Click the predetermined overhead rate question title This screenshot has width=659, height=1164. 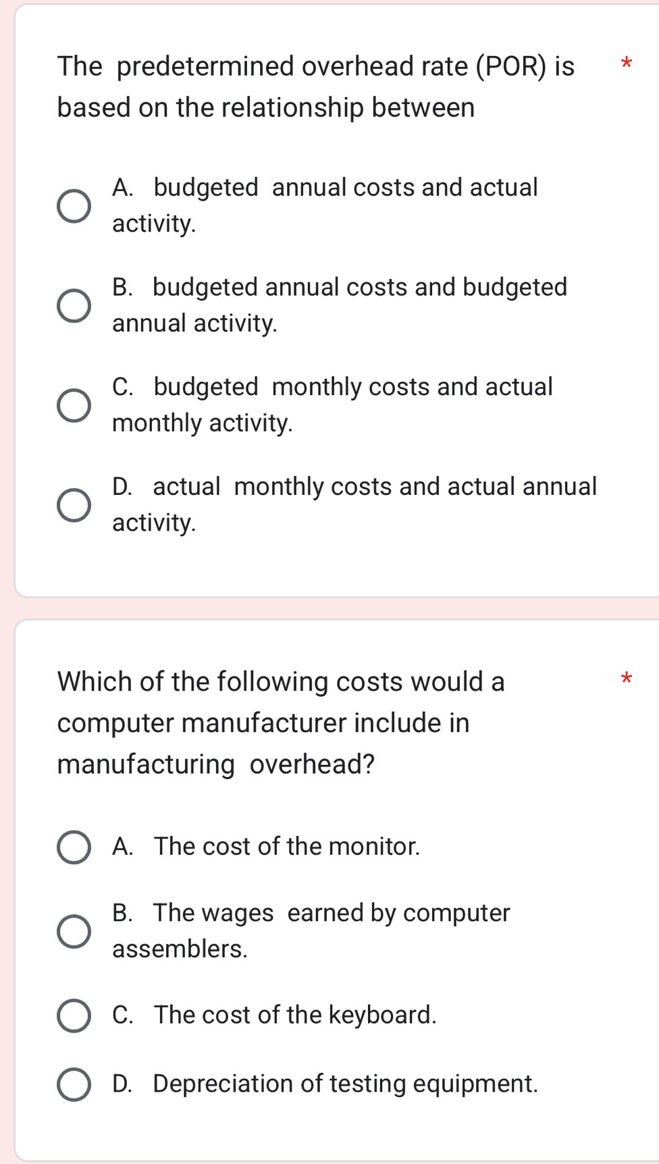point(316,86)
